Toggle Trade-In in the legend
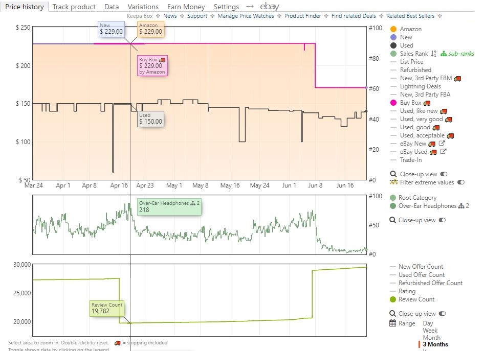The height and width of the screenshot is (351, 484). click(410, 160)
